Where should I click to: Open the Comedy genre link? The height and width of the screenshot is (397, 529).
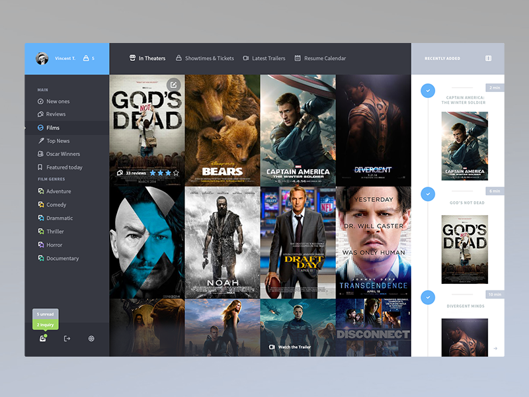click(52, 204)
